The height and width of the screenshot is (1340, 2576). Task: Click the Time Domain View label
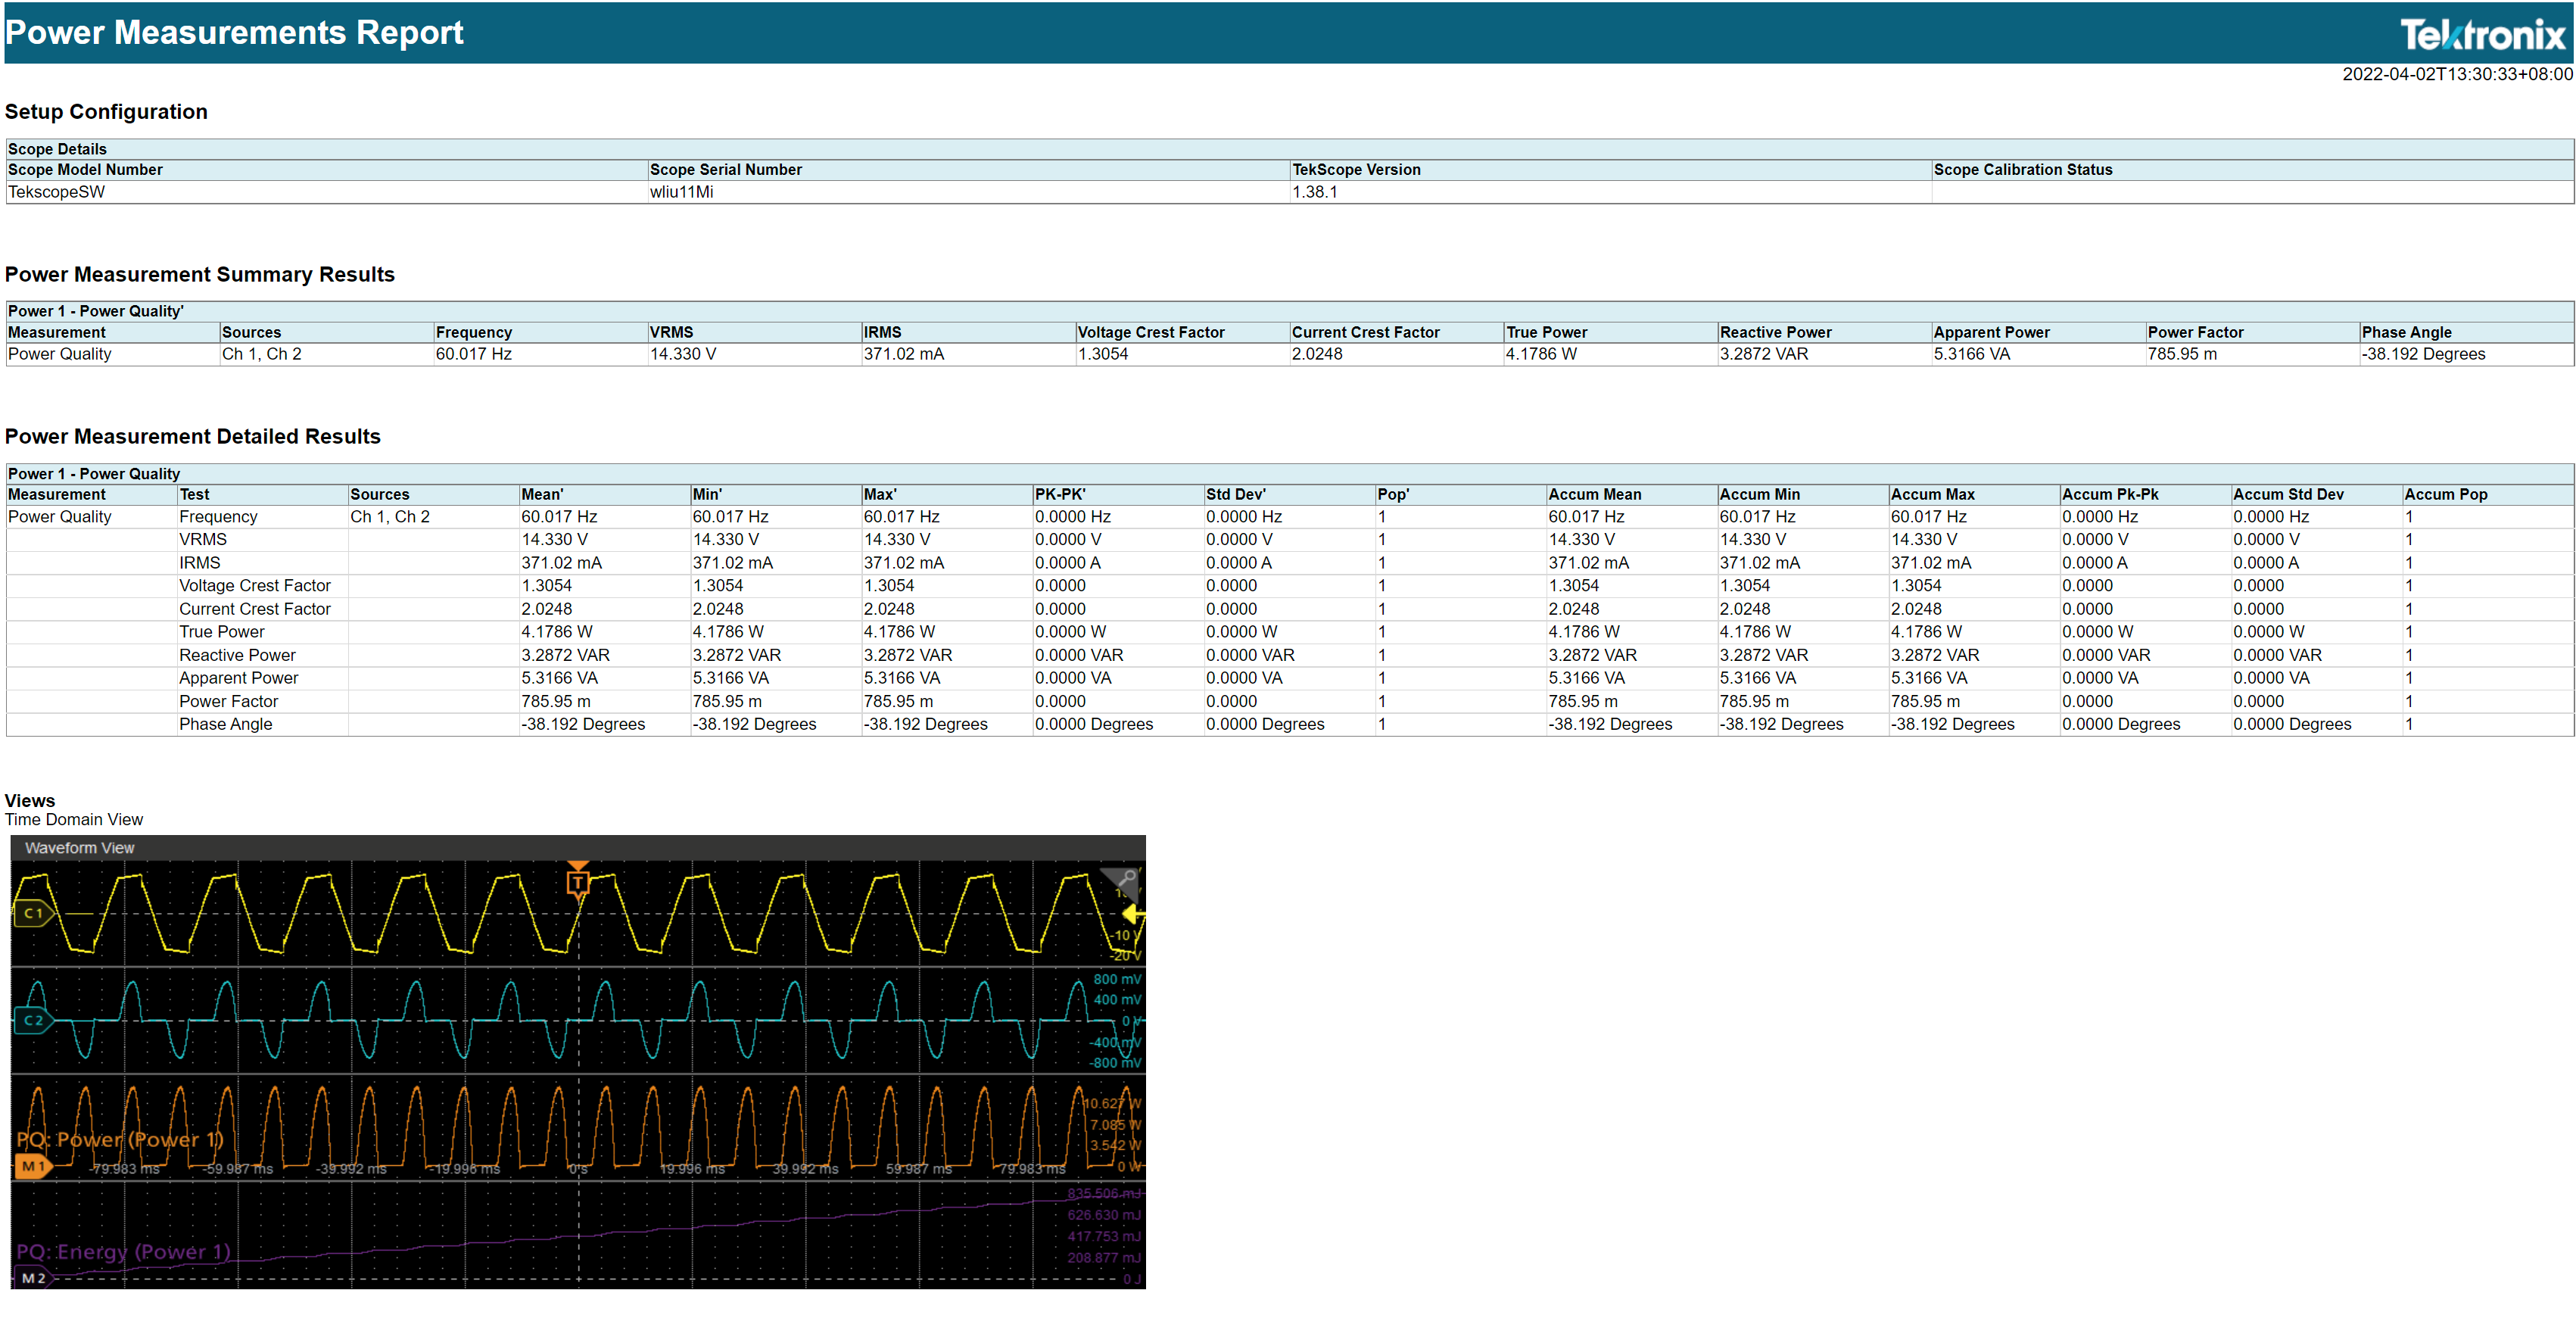pos(74,819)
